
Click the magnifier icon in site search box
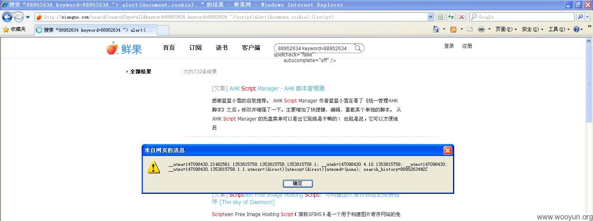(358, 49)
